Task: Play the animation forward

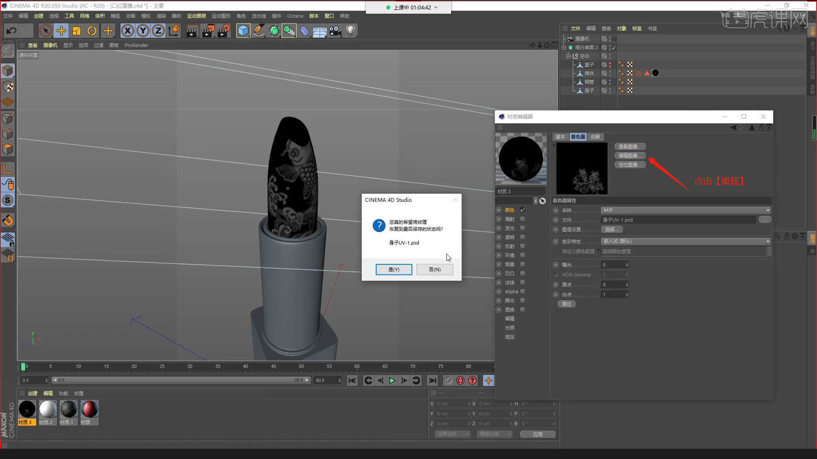Action: pyautogui.click(x=392, y=381)
